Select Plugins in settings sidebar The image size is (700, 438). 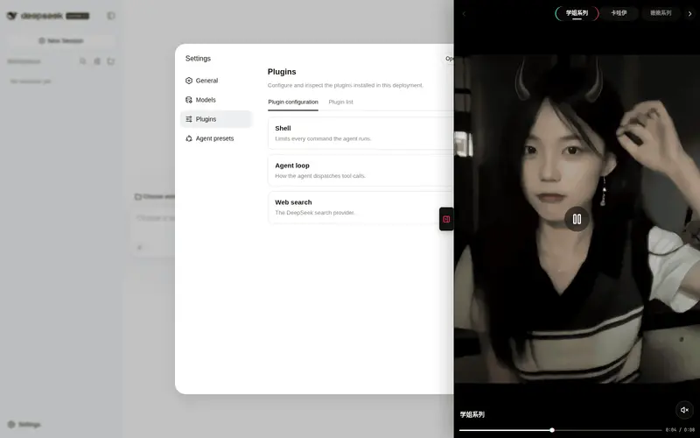[216, 119]
